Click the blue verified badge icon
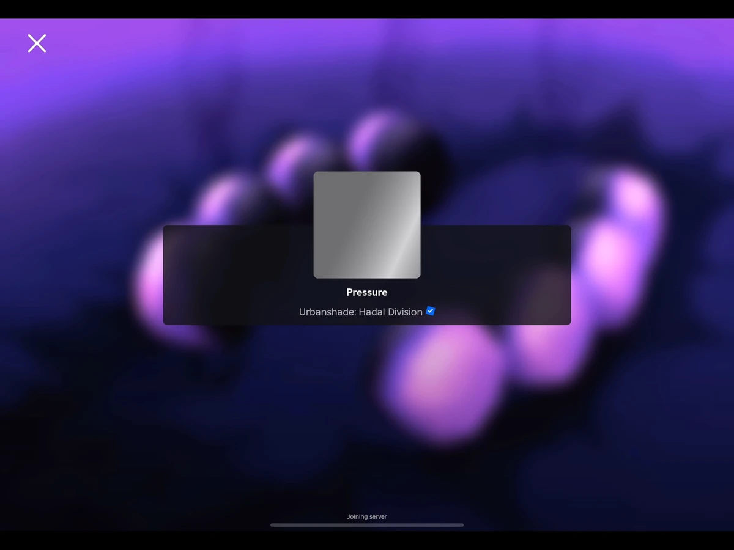The width and height of the screenshot is (734, 550). (x=431, y=311)
